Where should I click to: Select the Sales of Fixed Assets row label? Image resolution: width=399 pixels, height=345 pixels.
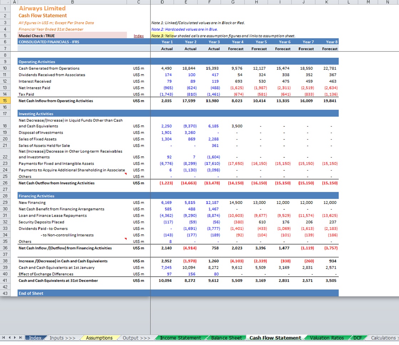pos(38,139)
